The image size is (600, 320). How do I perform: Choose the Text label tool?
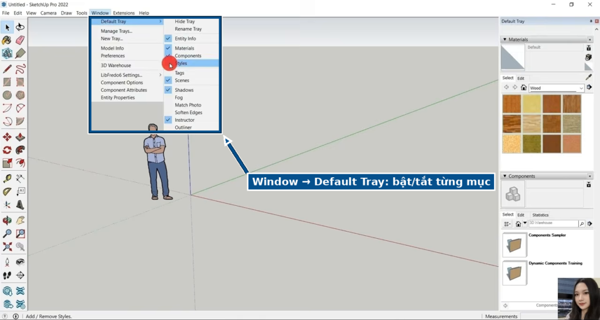coord(21,192)
